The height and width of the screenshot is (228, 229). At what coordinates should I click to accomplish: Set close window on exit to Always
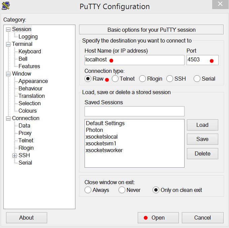click(x=88, y=190)
